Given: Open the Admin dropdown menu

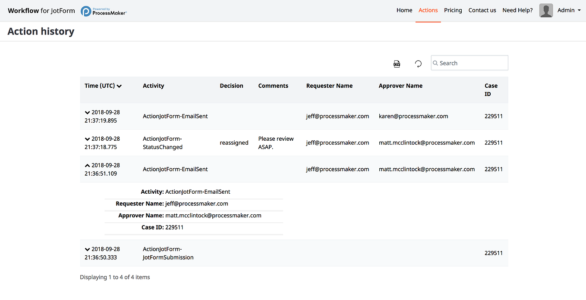Looking at the screenshot, I should (569, 10).
